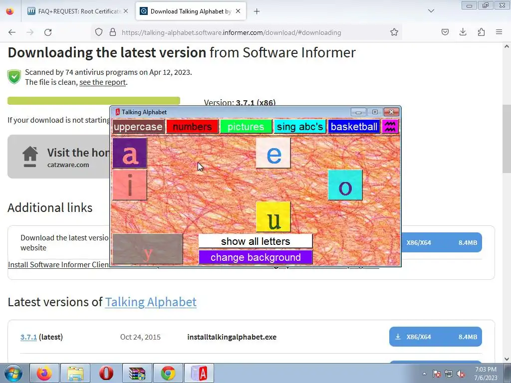Open the see the report link
The width and height of the screenshot is (511, 383).
102,82
